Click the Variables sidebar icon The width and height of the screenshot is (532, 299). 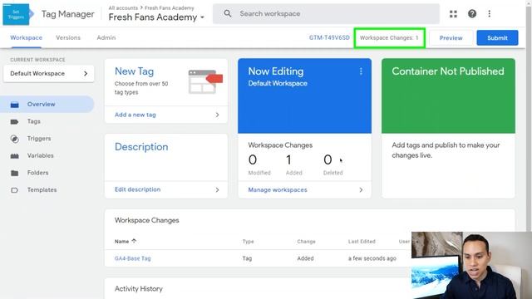[x=15, y=156]
